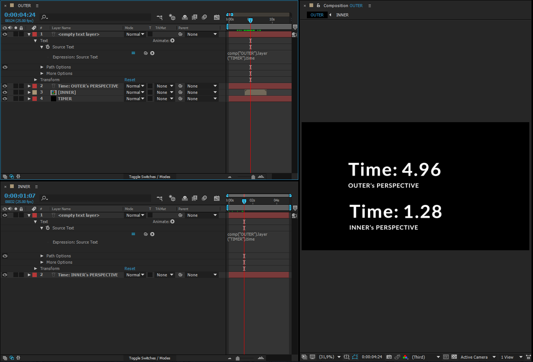
Task: Expand the TIMER layer properties
Action: coord(29,99)
